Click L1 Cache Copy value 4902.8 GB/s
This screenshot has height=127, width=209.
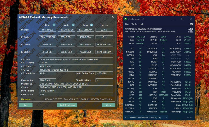85,37
